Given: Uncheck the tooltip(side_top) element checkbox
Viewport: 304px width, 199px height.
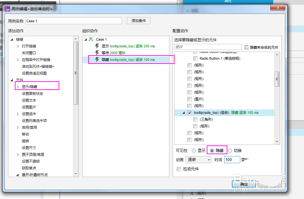Looking at the screenshot, I should (x=189, y=113).
